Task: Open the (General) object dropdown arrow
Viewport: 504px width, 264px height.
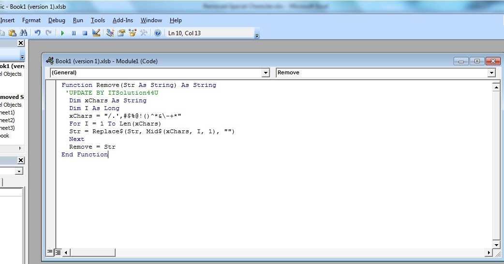Action: coord(266,73)
